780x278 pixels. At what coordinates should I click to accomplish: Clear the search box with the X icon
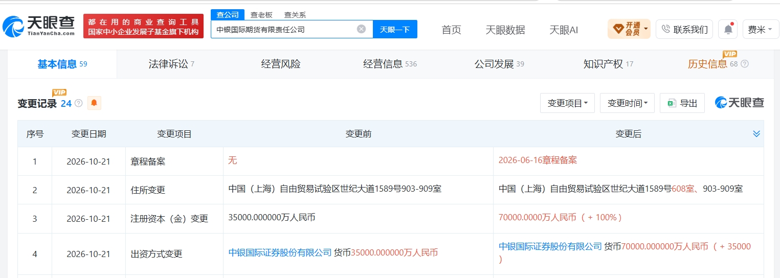pos(361,29)
